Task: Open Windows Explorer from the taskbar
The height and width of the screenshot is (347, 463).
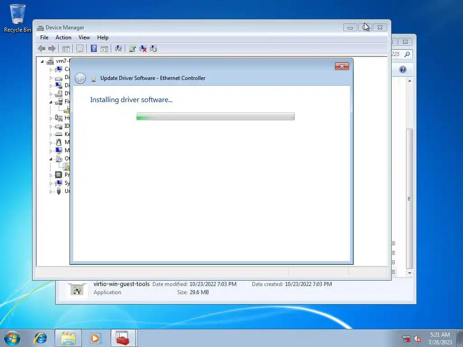Action: coord(68,338)
